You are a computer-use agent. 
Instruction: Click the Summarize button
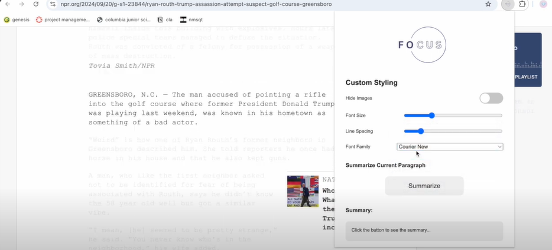click(x=424, y=186)
